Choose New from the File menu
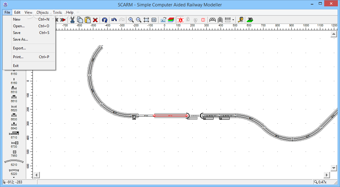 tap(31, 19)
